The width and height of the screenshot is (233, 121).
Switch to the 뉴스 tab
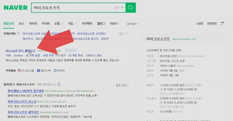click(x=21, y=23)
